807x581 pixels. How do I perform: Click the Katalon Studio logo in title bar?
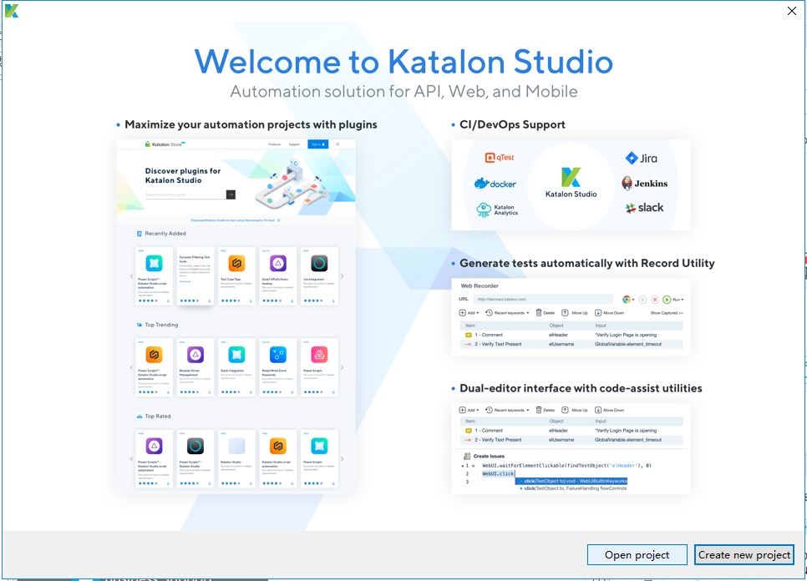10,10
